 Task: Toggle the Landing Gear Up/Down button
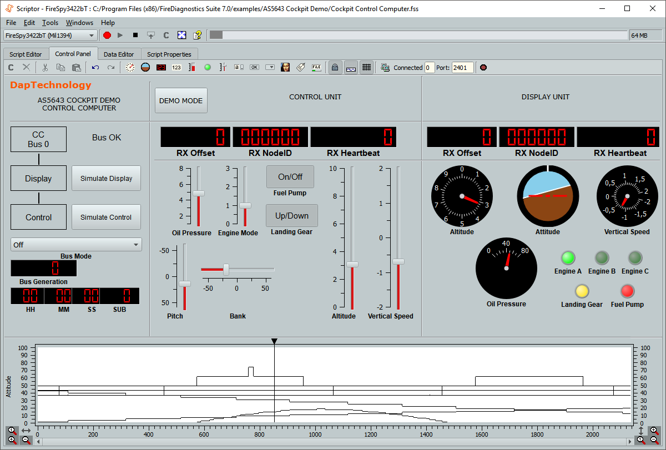point(292,215)
